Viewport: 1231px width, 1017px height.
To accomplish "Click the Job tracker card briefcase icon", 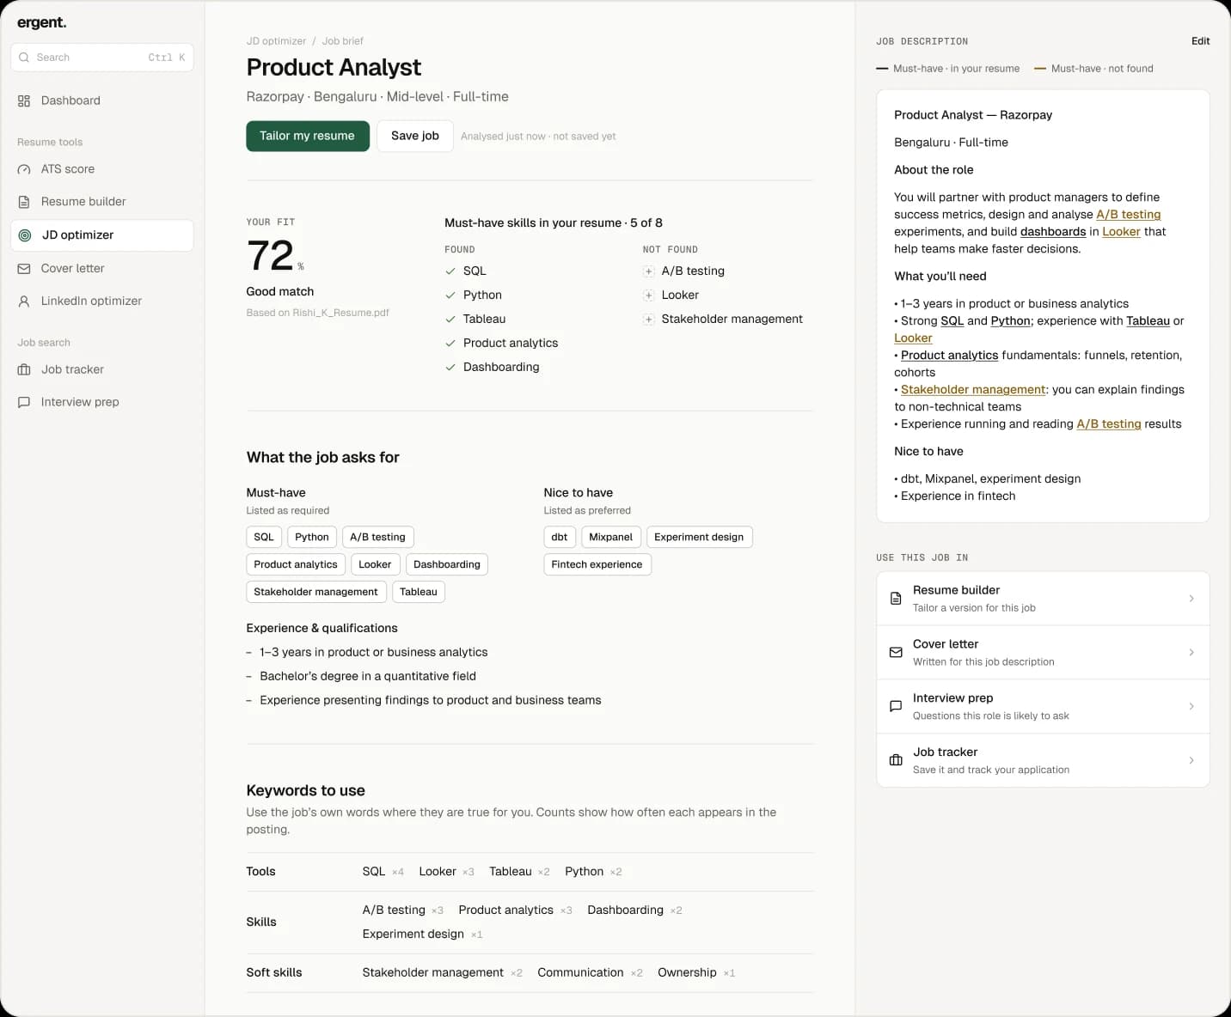I will [896, 760].
